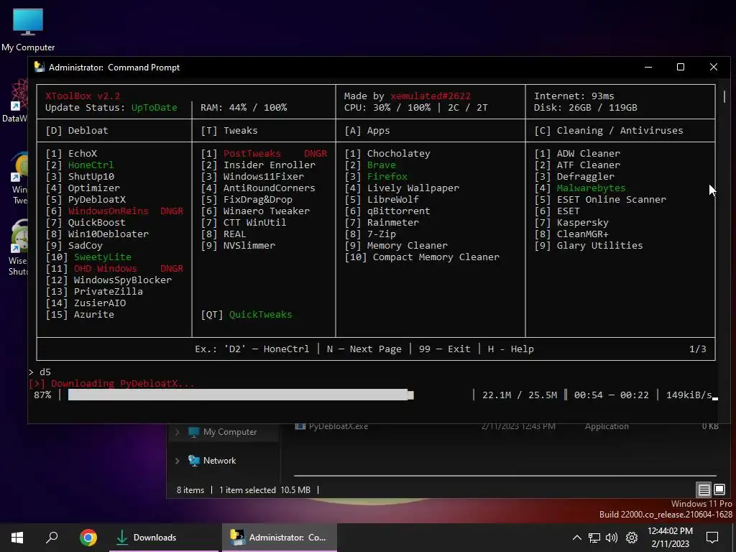Click the [D] Debloat header
Image resolution: width=736 pixels, height=552 pixels.
tap(77, 131)
